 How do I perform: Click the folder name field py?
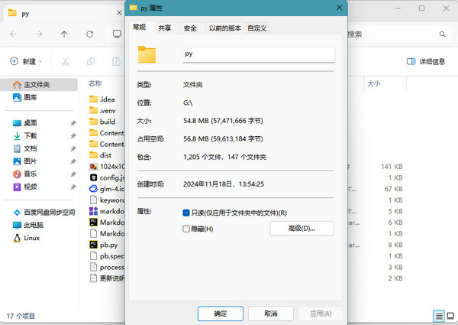click(x=259, y=54)
